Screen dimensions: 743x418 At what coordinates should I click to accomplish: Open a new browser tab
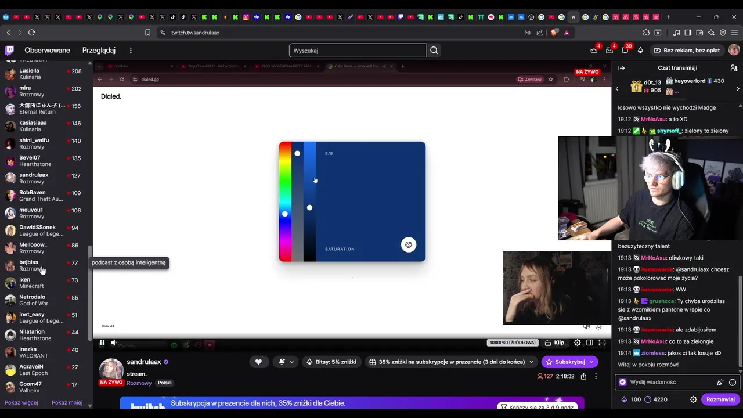(x=668, y=17)
